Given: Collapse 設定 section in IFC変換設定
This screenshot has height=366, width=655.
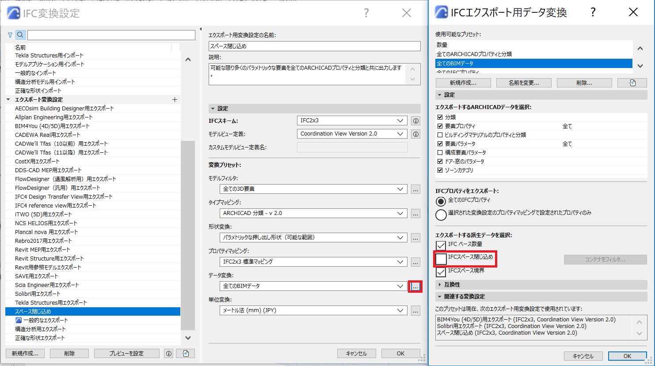Looking at the screenshot, I should click(x=213, y=108).
